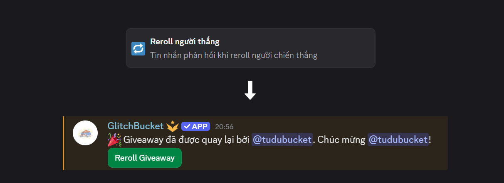Viewport: 504px width, 183px height.
Task: Click the 20:56 message timestamp
Action: point(224,127)
